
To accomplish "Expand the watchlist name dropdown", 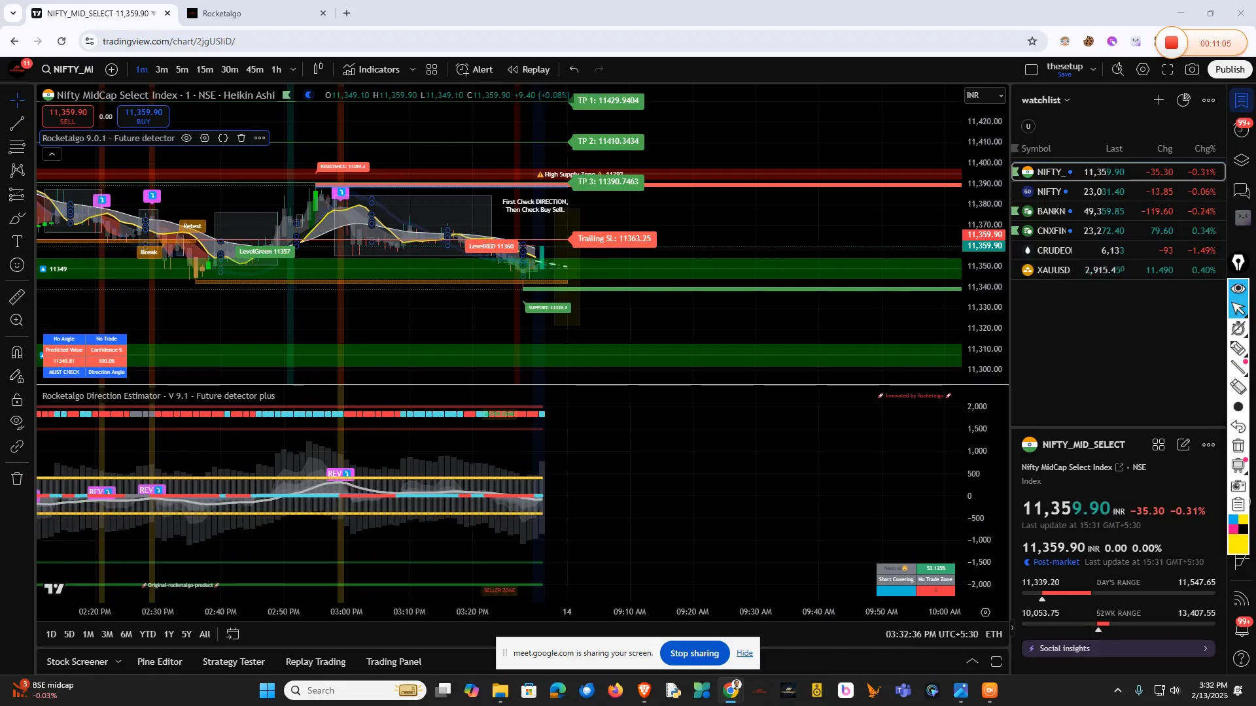I will [x=1067, y=100].
